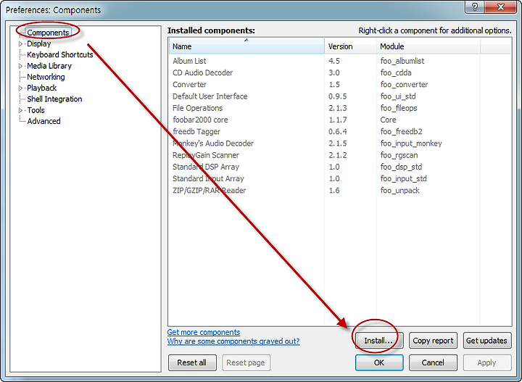
Task: Open Keyboard Shortcuts preferences page
Action: (60, 55)
